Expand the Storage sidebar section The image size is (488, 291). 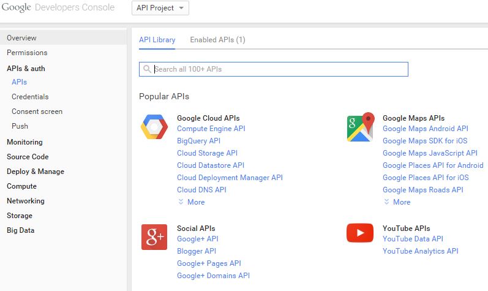(20, 216)
